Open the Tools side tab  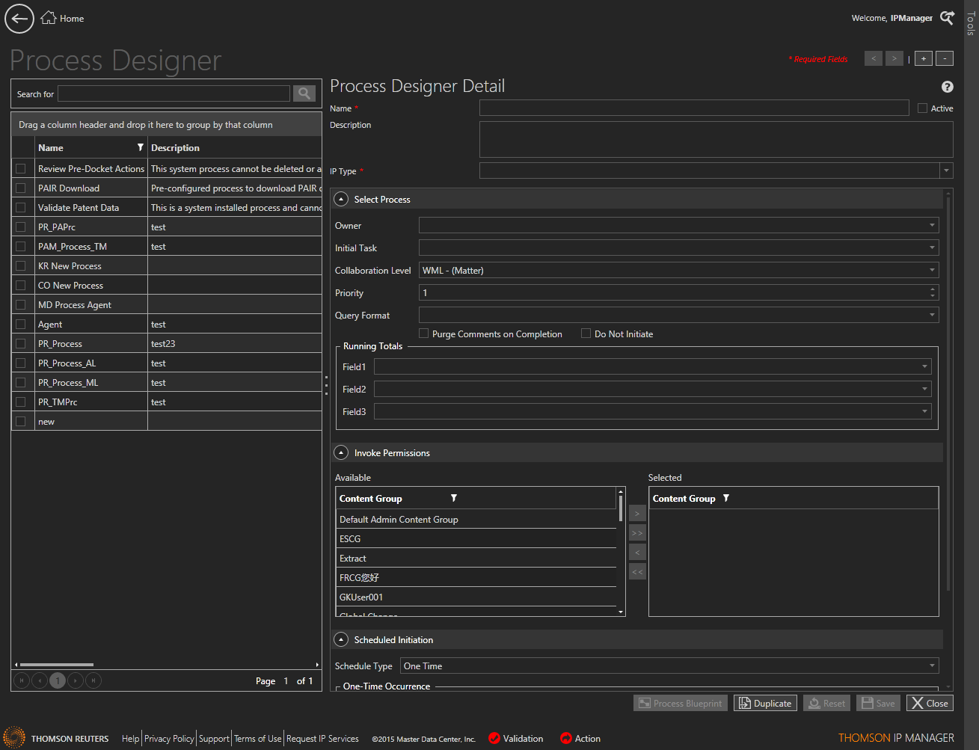[x=971, y=22]
